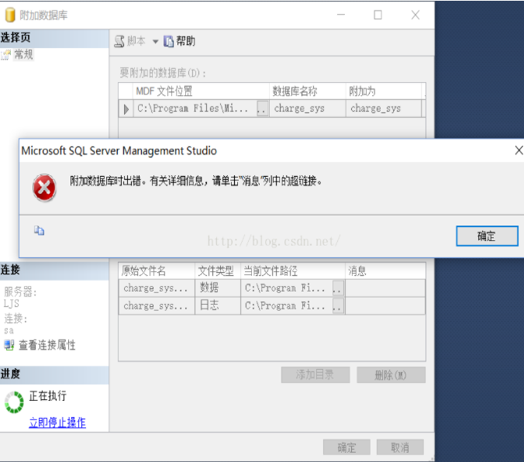Click 取消 at bottom of 附加数据库 window
This screenshot has height=462, width=524.
[x=400, y=447]
